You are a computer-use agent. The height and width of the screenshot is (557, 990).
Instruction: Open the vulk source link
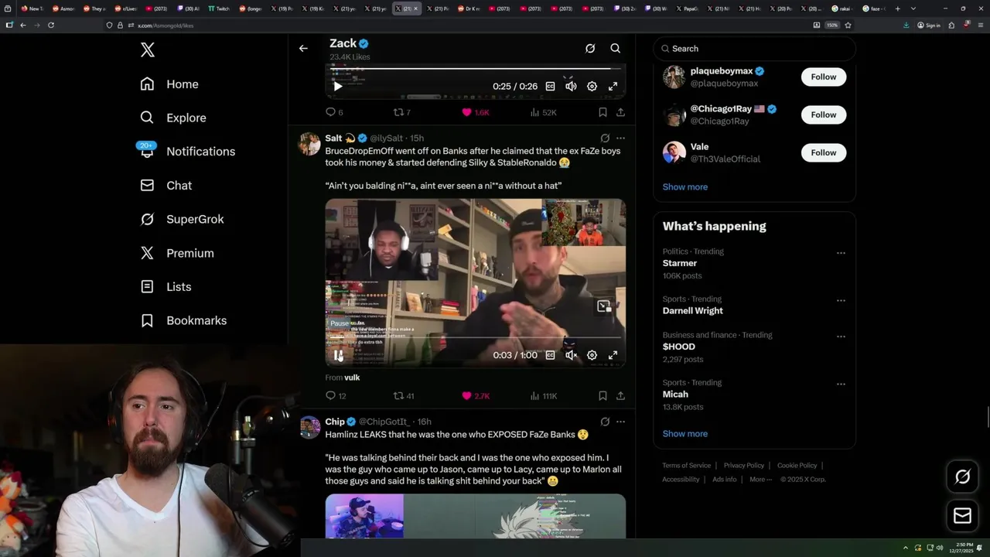tap(352, 378)
